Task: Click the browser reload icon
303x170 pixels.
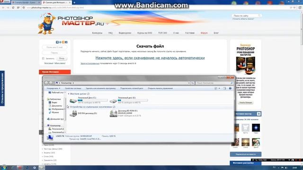Action: click(x=13, y=8)
